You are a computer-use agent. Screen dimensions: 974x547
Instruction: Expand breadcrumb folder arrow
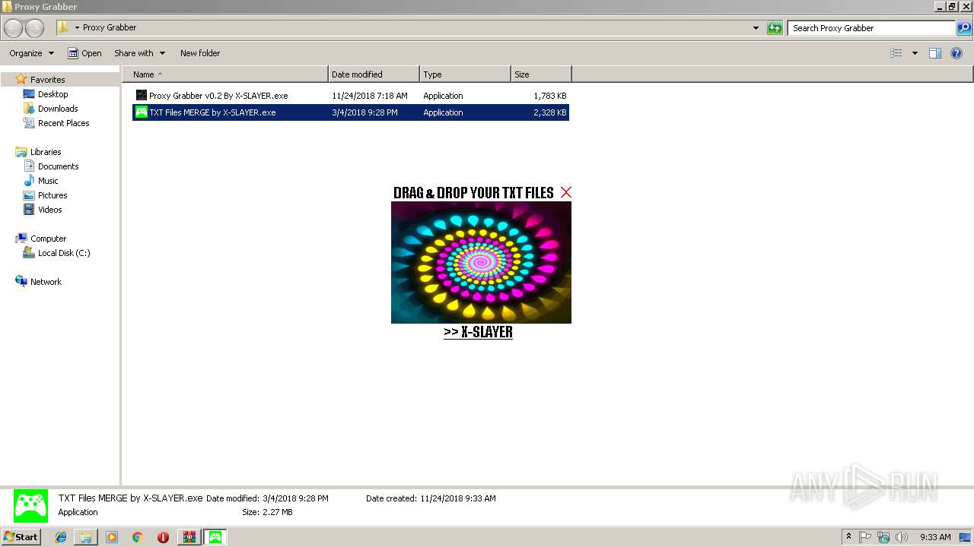[x=77, y=28]
